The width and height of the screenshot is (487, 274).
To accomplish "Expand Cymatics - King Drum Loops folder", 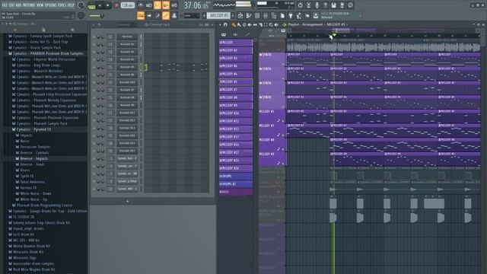I will (38, 65).
